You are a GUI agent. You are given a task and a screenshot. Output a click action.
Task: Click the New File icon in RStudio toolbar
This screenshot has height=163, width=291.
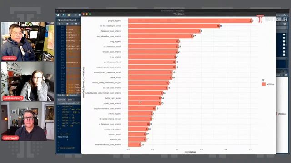tap(58, 15)
